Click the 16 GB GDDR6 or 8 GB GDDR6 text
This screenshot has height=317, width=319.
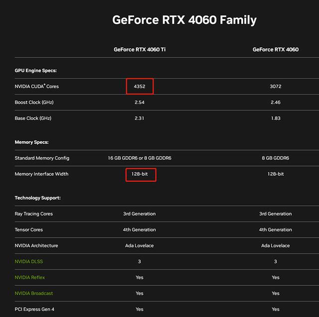click(x=140, y=158)
